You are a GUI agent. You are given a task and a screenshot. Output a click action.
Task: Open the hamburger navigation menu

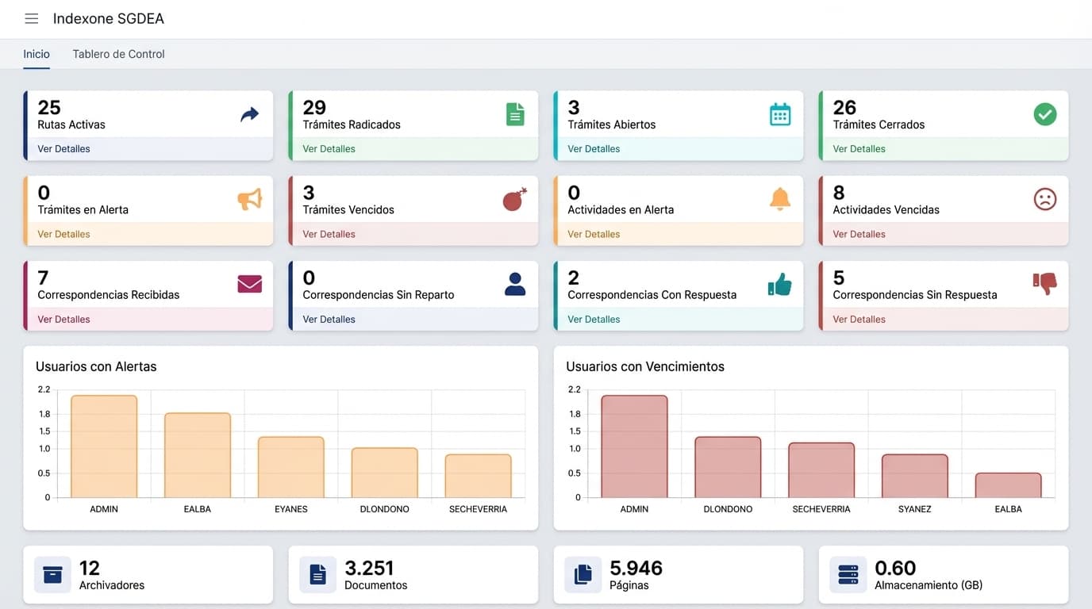[x=31, y=19]
